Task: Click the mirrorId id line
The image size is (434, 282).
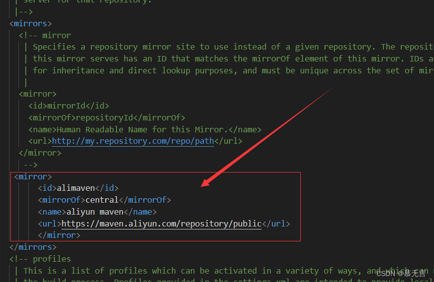Action: tap(69, 106)
